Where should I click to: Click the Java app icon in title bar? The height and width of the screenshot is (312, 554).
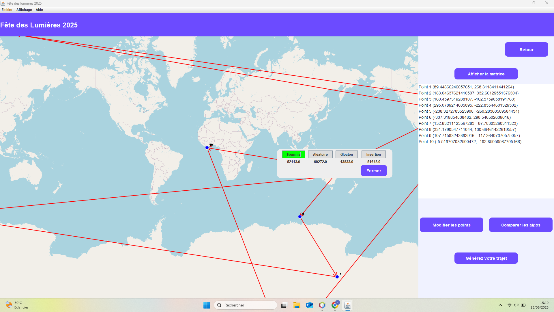click(3, 3)
